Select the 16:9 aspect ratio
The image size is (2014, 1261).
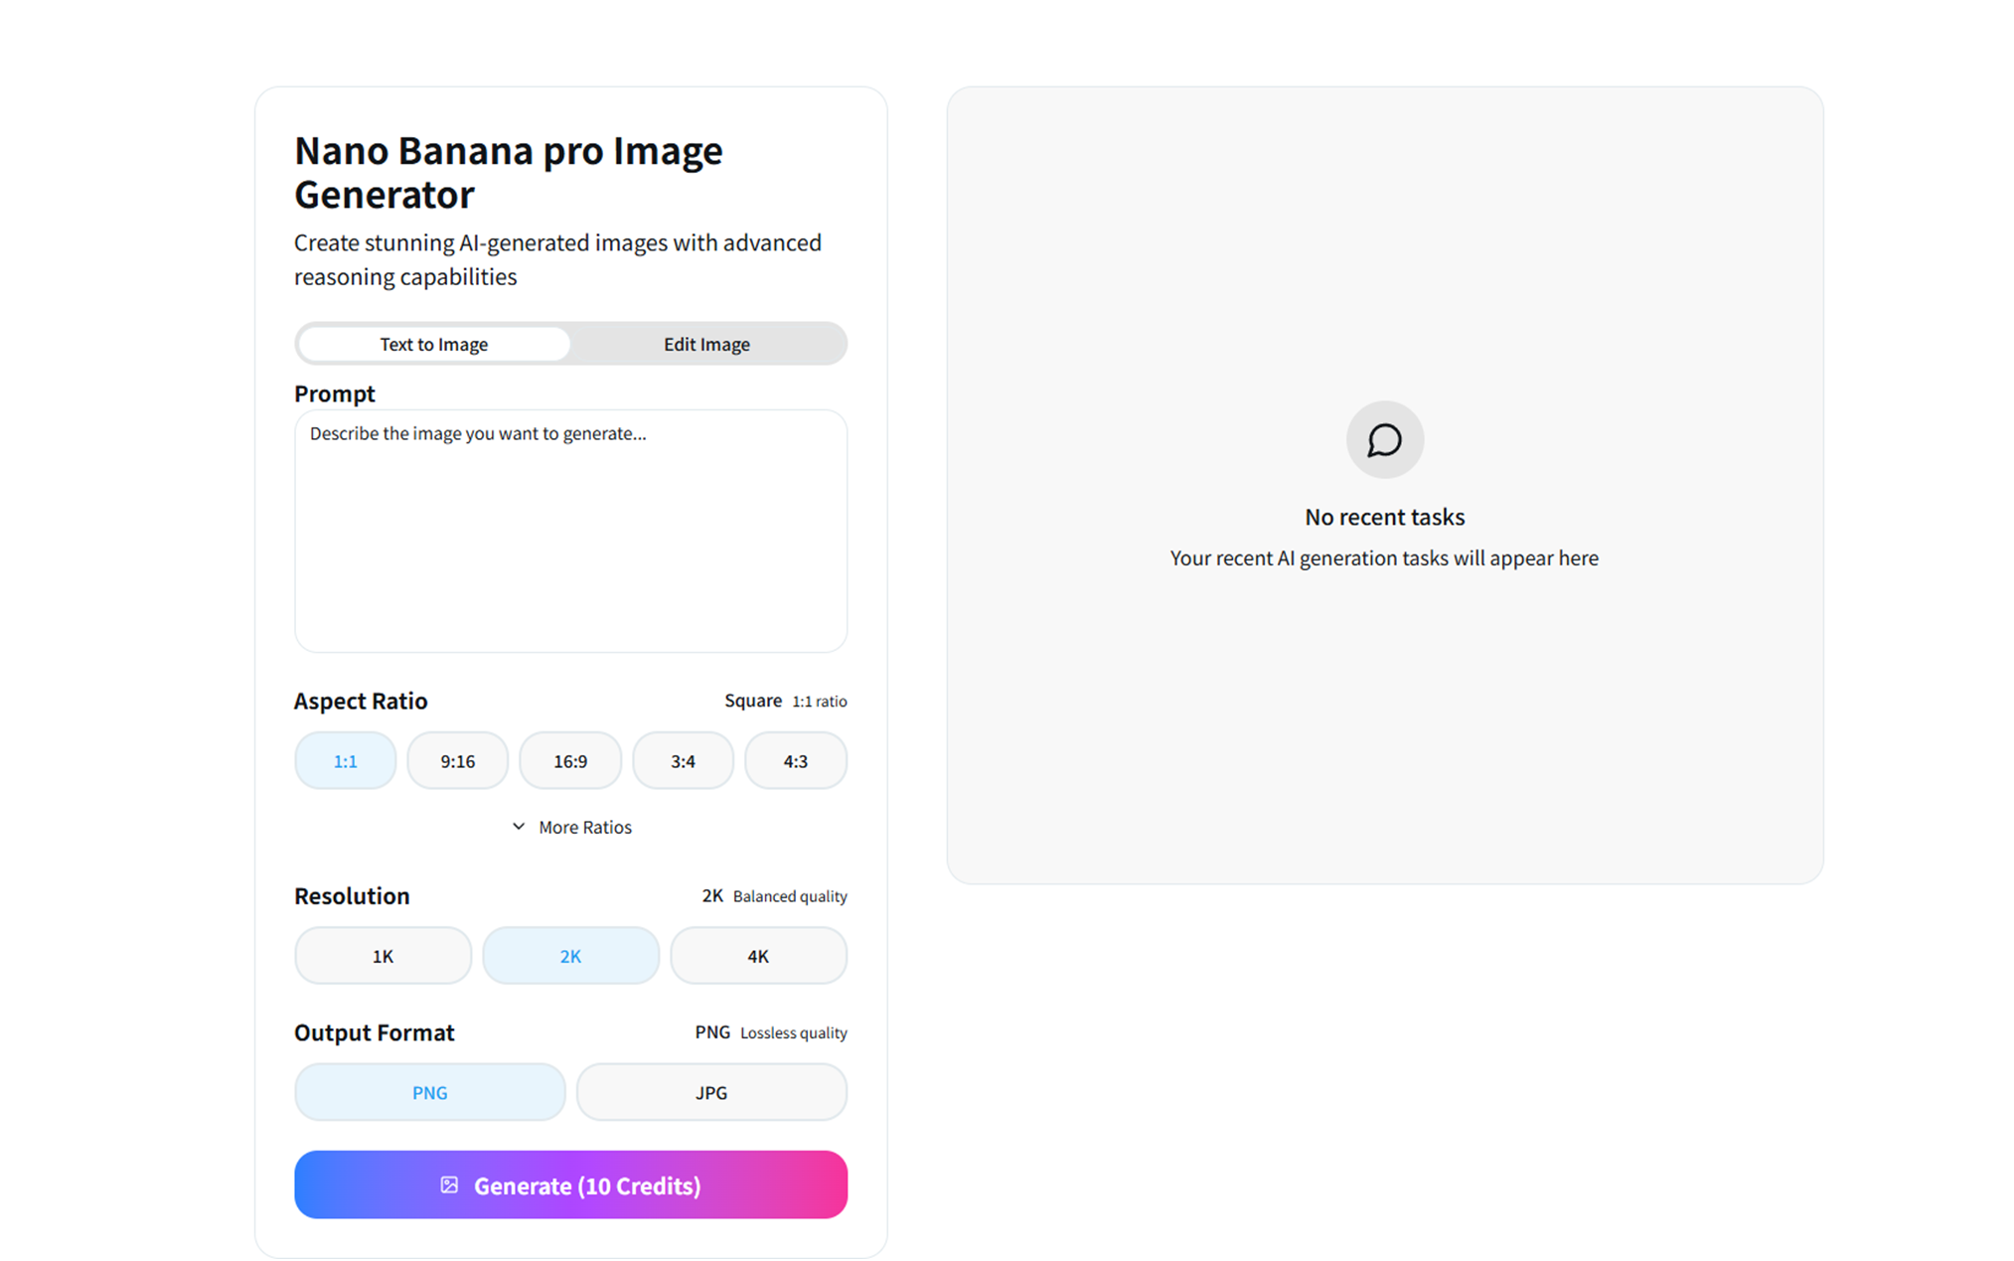[x=570, y=760]
